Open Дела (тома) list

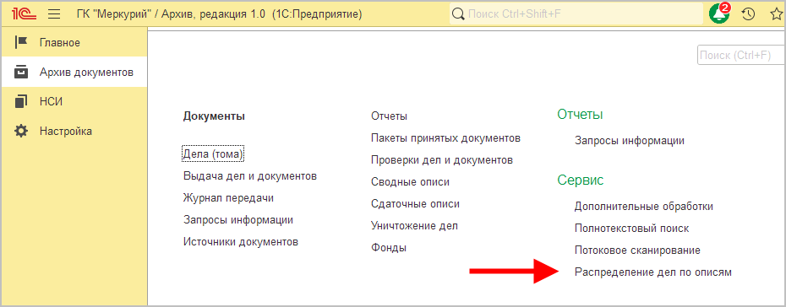213,154
